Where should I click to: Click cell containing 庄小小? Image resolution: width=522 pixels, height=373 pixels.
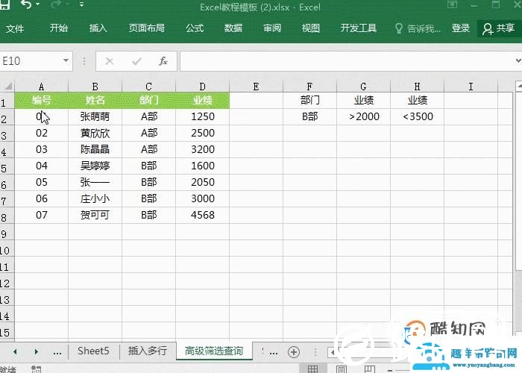95,198
